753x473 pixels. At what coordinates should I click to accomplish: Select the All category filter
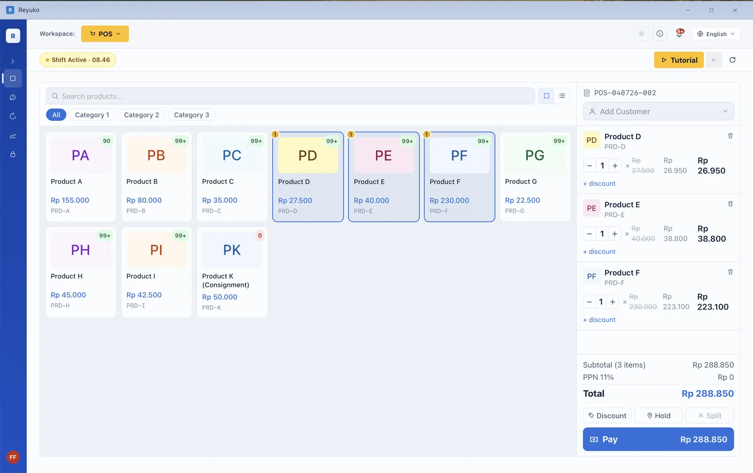click(56, 115)
